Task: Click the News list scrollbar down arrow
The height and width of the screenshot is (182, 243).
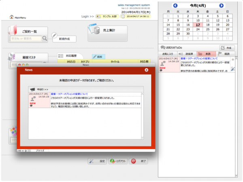Action: [x=142, y=138]
